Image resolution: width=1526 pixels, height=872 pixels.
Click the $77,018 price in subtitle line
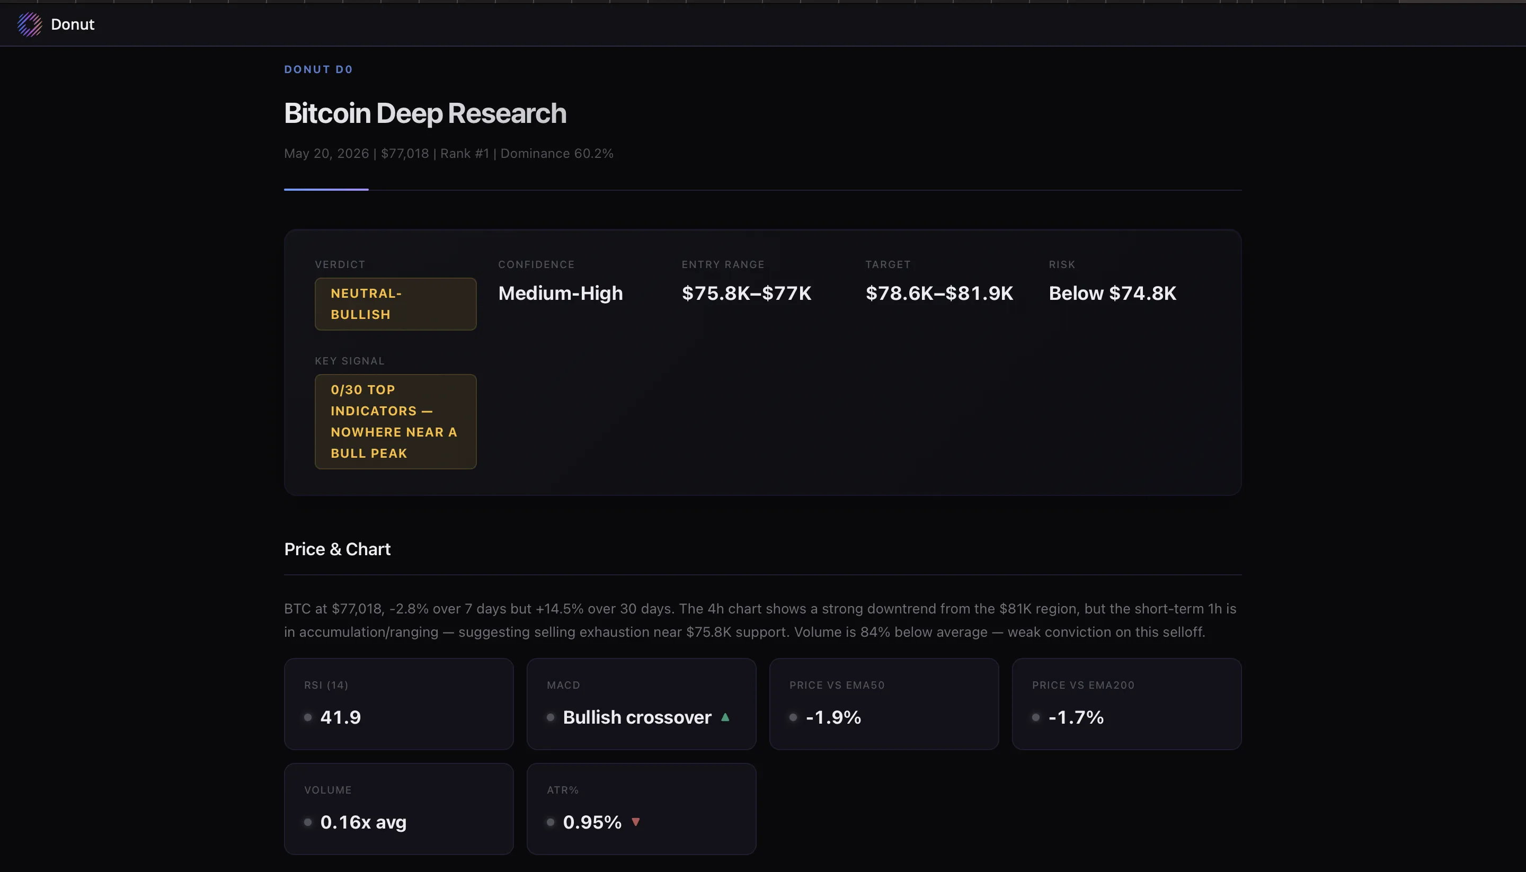(405, 153)
